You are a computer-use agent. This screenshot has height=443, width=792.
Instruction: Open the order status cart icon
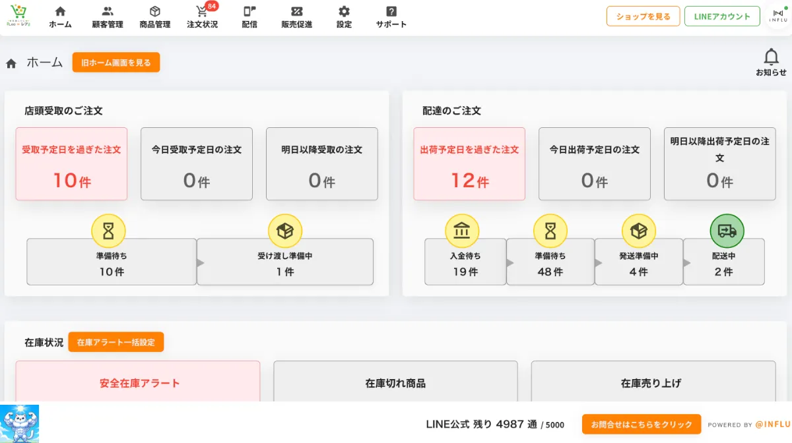coord(202,12)
